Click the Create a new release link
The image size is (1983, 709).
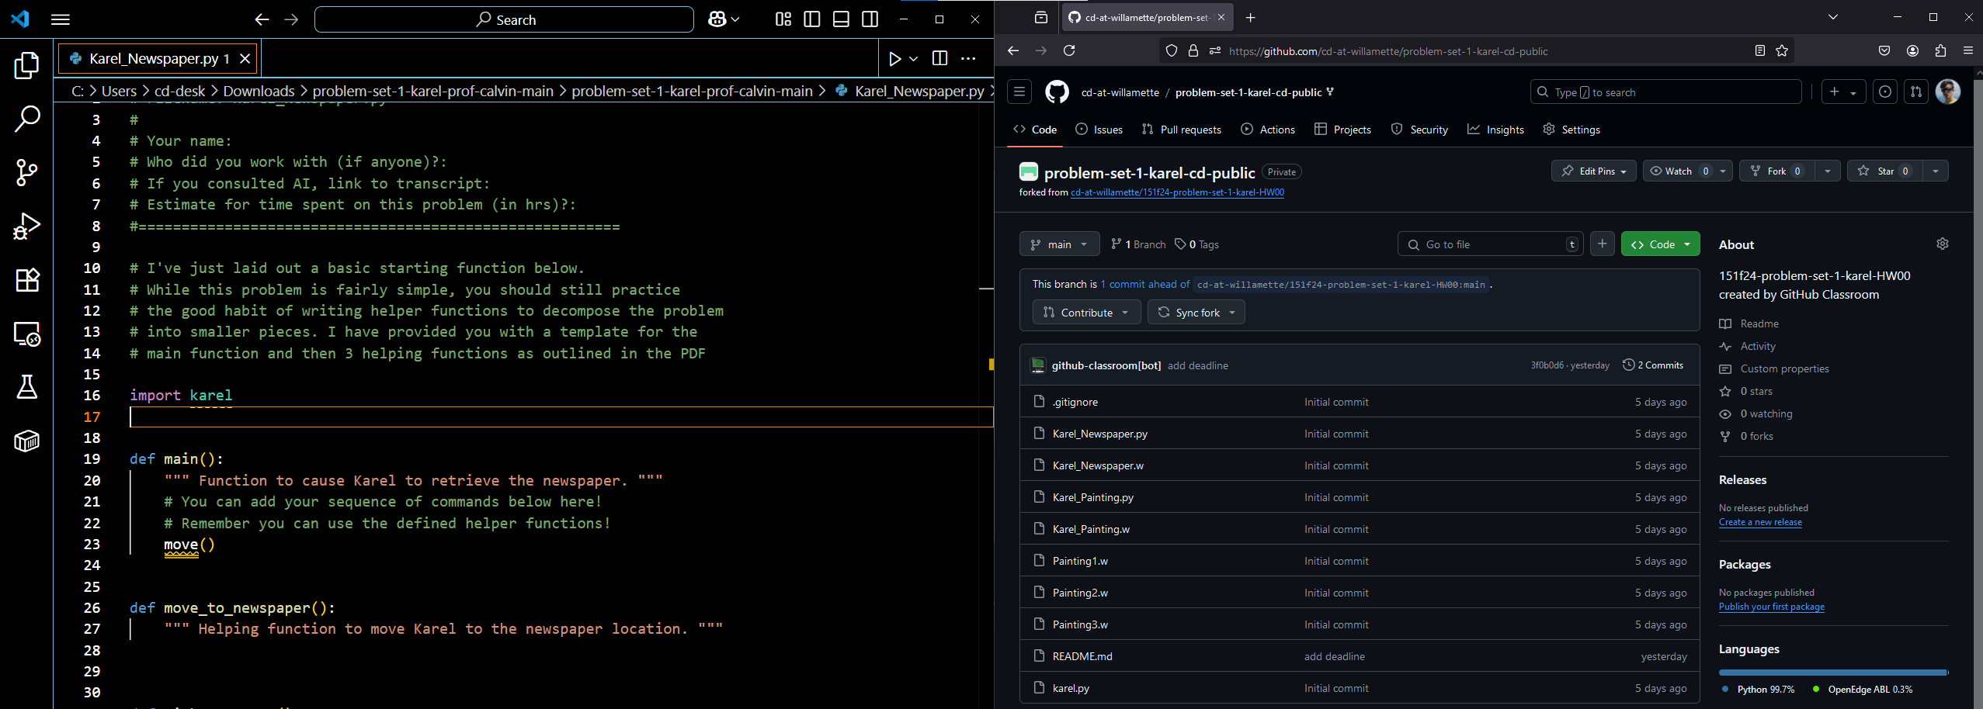click(x=1760, y=522)
